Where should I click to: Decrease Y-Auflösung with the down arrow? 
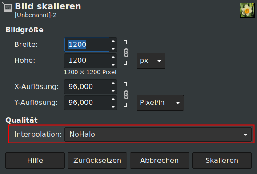coord(113,107)
